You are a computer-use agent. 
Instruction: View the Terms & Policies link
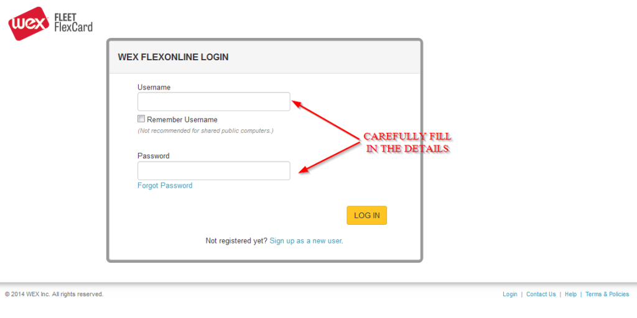coord(607,294)
